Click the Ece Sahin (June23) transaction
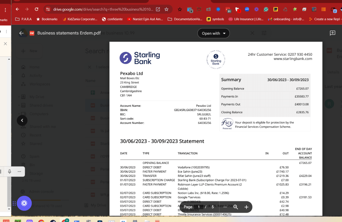Viewport: 342px width, 222px height. [x=190, y=172]
